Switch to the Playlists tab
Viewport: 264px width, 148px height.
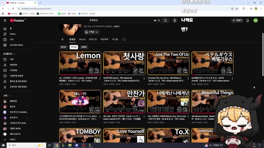[x=104, y=39]
